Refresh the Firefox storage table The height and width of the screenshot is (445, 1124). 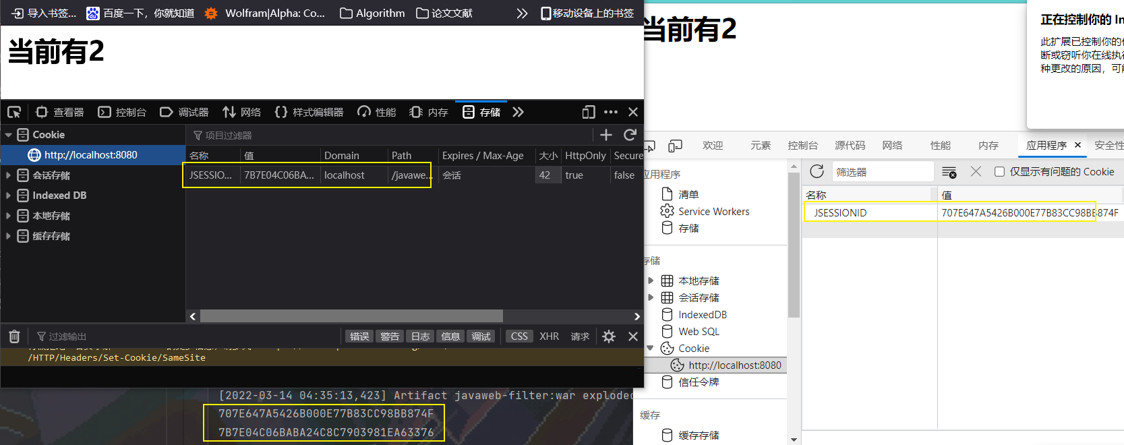click(x=630, y=135)
